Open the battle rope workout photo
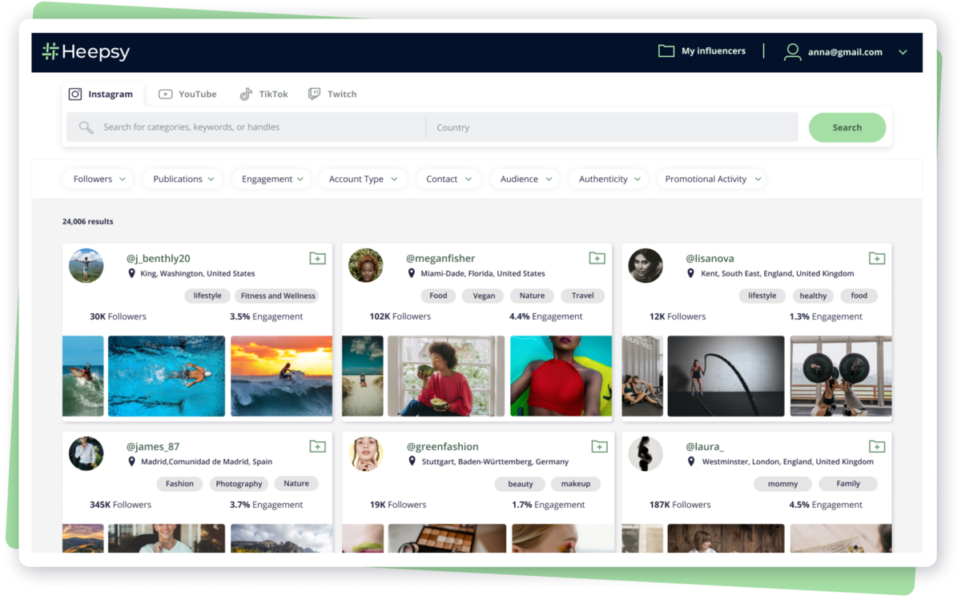Image resolution: width=961 pixels, height=596 pixels. (726, 376)
